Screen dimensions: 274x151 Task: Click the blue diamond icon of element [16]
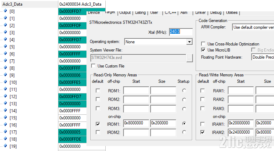pyautogui.click(x=5, y=124)
